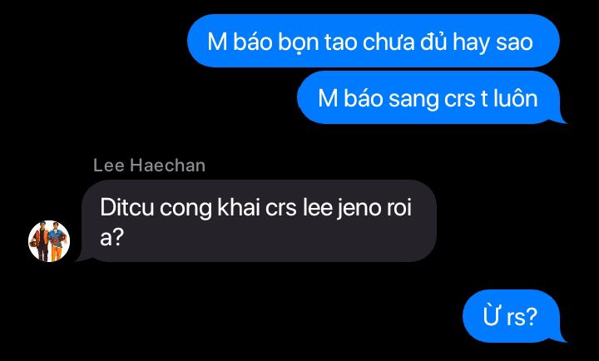Click the word 'khai' in Haechan's message

(x=239, y=208)
